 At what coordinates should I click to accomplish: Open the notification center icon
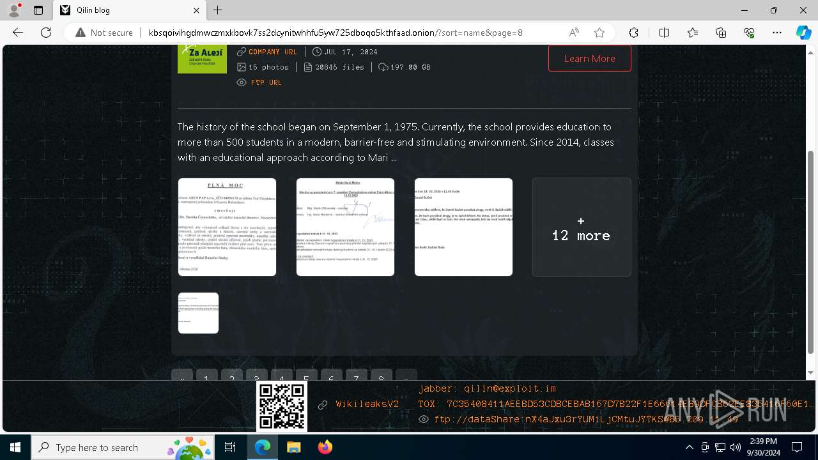click(x=797, y=447)
